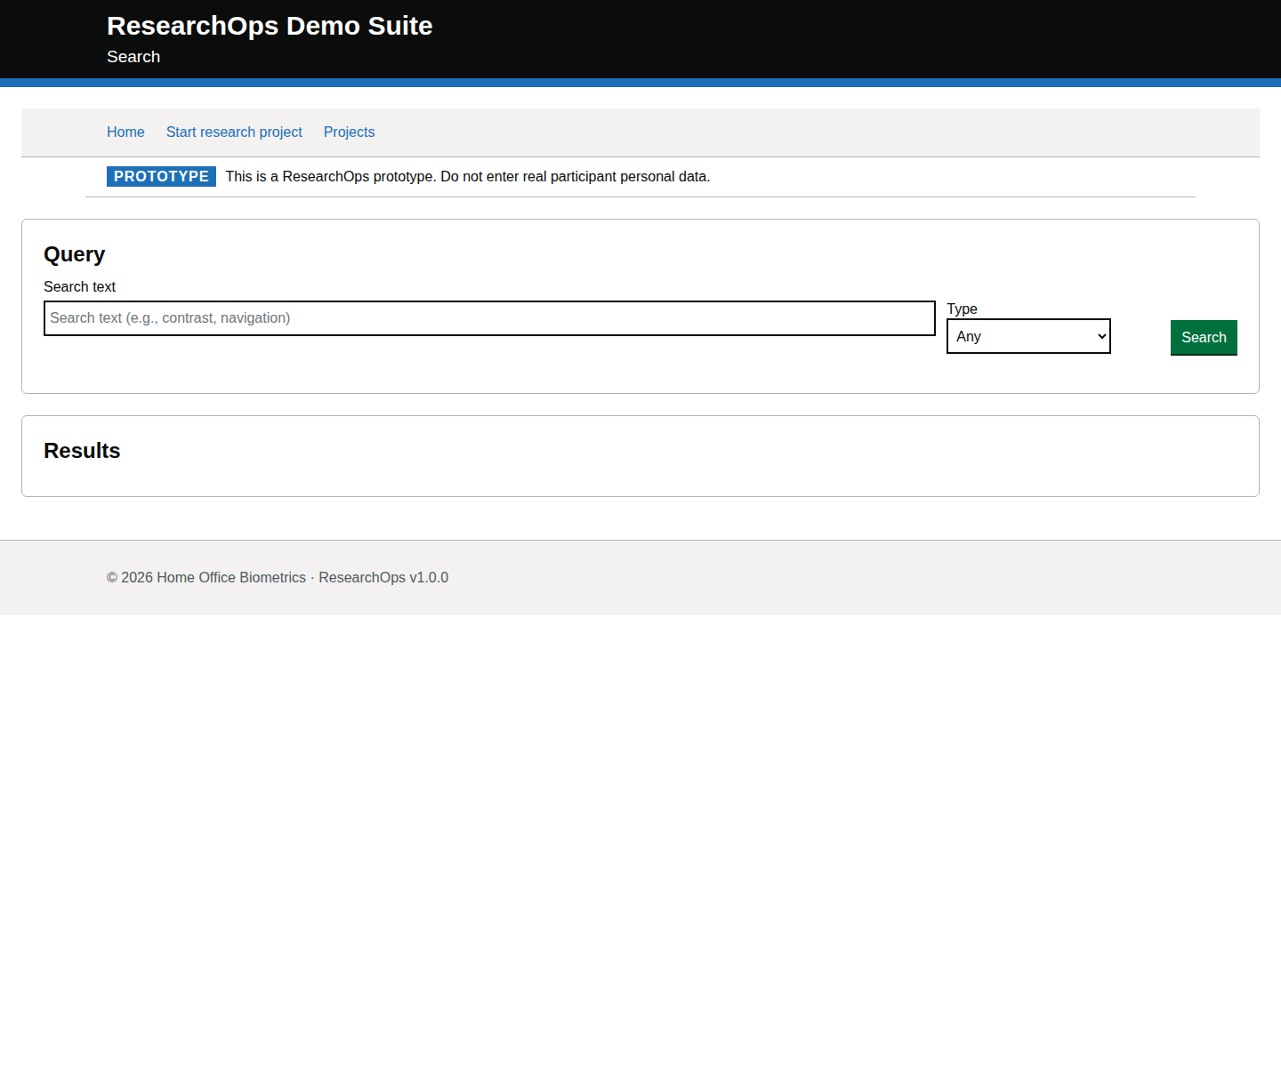1281x1067 pixels.
Task: Click the Home Office Biometrics copyright text
Action: click(206, 577)
